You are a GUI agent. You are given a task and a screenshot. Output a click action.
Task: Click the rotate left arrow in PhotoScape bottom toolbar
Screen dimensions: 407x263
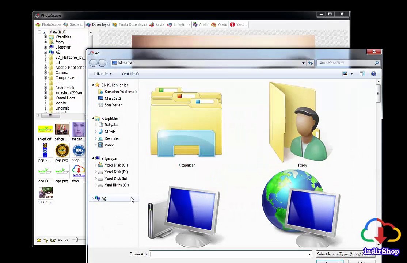[60, 240]
